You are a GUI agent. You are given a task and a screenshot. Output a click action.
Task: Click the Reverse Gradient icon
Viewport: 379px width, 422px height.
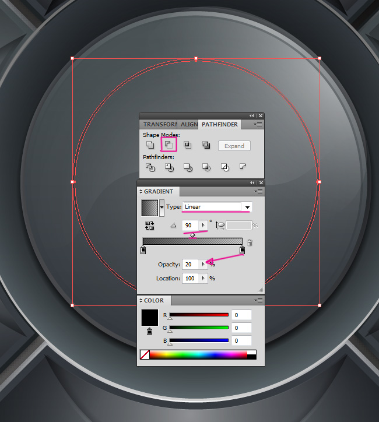150,225
